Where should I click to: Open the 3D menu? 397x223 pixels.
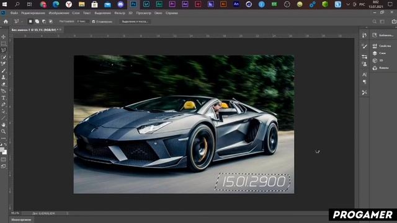click(130, 13)
